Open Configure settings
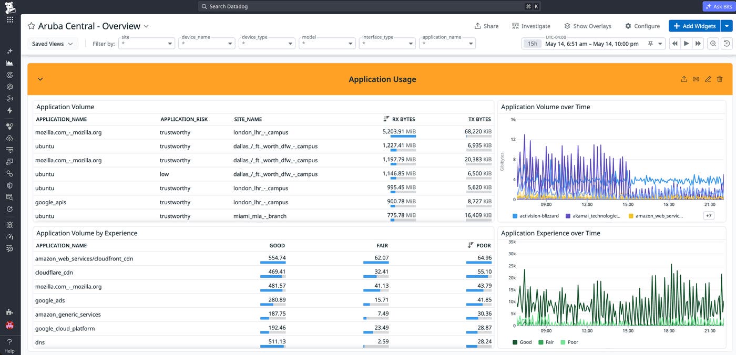Viewport: 736px width, 355px height. pyautogui.click(x=642, y=26)
